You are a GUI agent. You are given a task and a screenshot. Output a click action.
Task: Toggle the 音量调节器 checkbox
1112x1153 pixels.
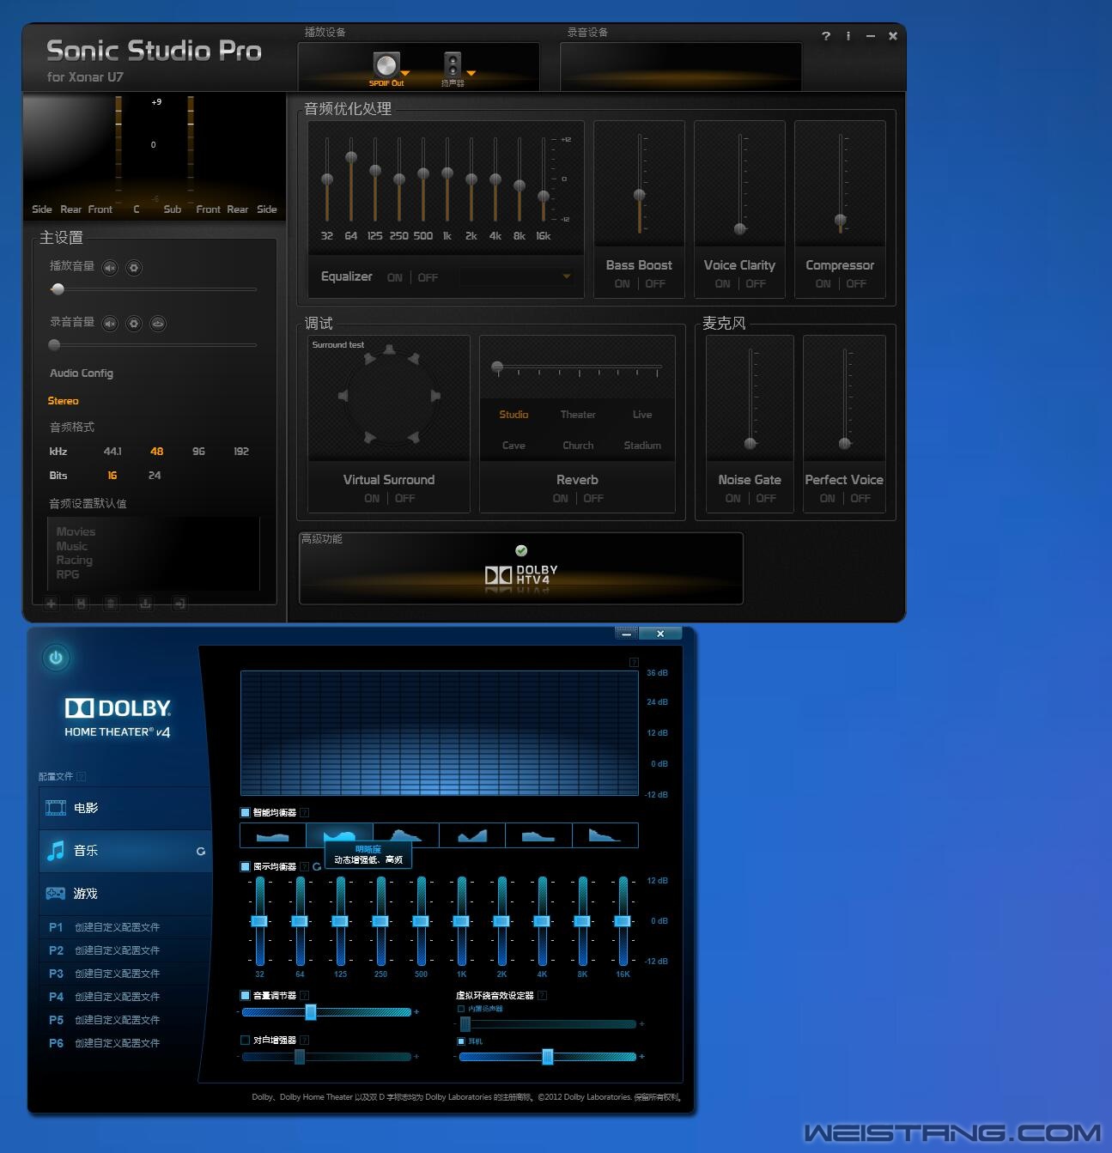[245, 995]
